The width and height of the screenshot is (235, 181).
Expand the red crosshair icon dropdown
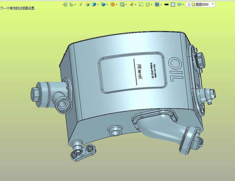(x=135, y=5)
